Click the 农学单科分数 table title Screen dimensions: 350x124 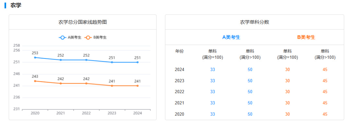coord(254,22)
